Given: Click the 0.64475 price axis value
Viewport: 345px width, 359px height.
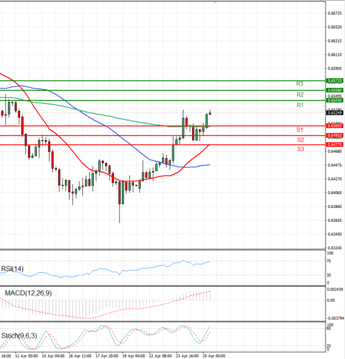Looking at the screenshot, I should coord(335,165).
